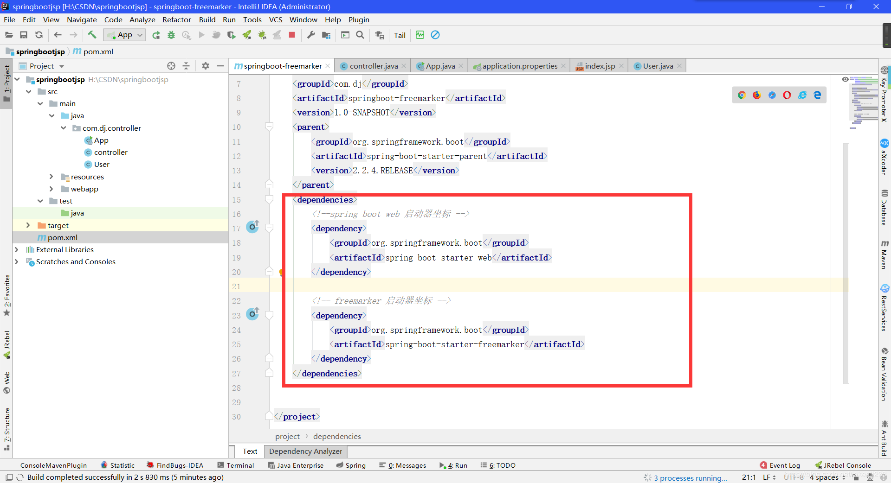This screenshot has height=483, width=891.
Task: Open the Structure side tool window
Action: (6, 429)
